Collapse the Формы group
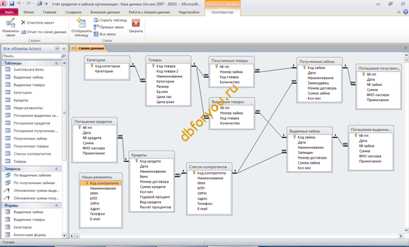 coord(56,206)
